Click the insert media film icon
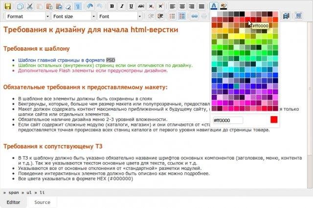Viewport: 313px width, 208px height. tap(286, 16)
